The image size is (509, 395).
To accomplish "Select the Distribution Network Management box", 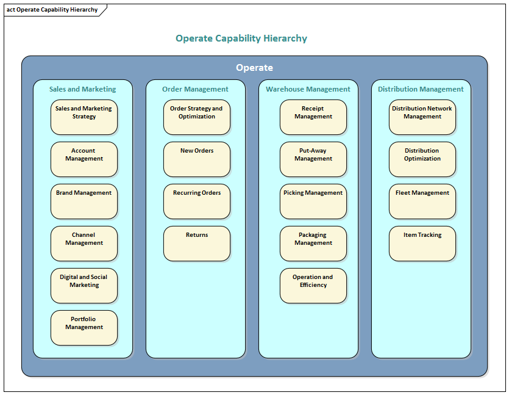I will 422,117.
